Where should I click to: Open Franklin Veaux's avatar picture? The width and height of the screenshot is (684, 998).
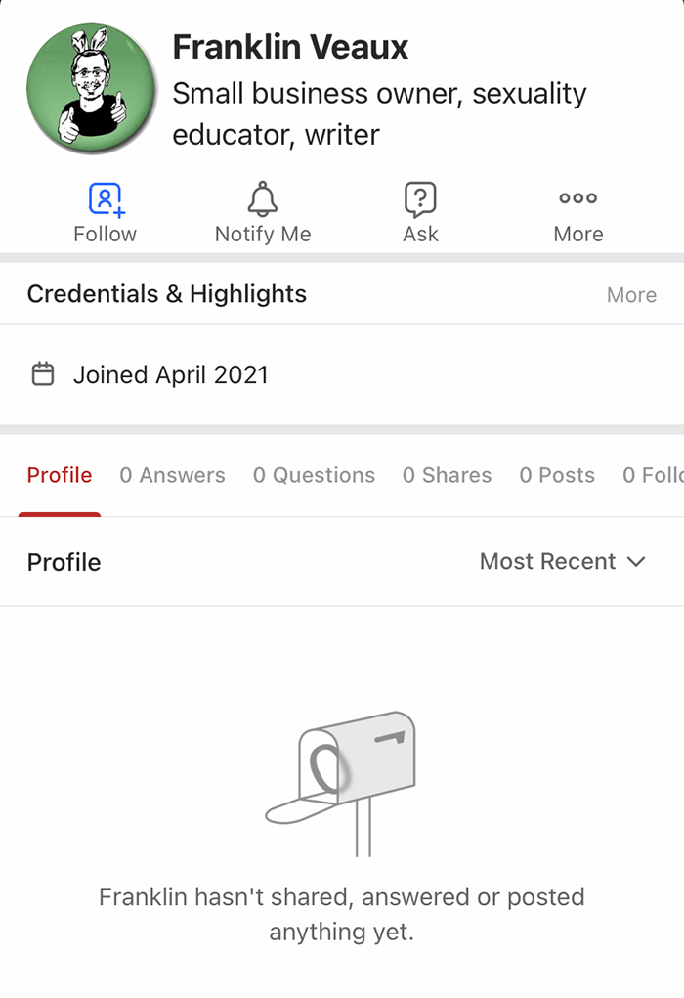pyautogui.click(x=92, y=88)
